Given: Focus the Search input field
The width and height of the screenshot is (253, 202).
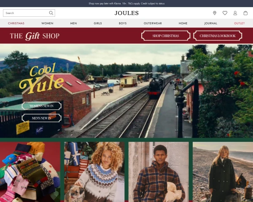Looking at the screenshot, I should [x=29, y=13].
